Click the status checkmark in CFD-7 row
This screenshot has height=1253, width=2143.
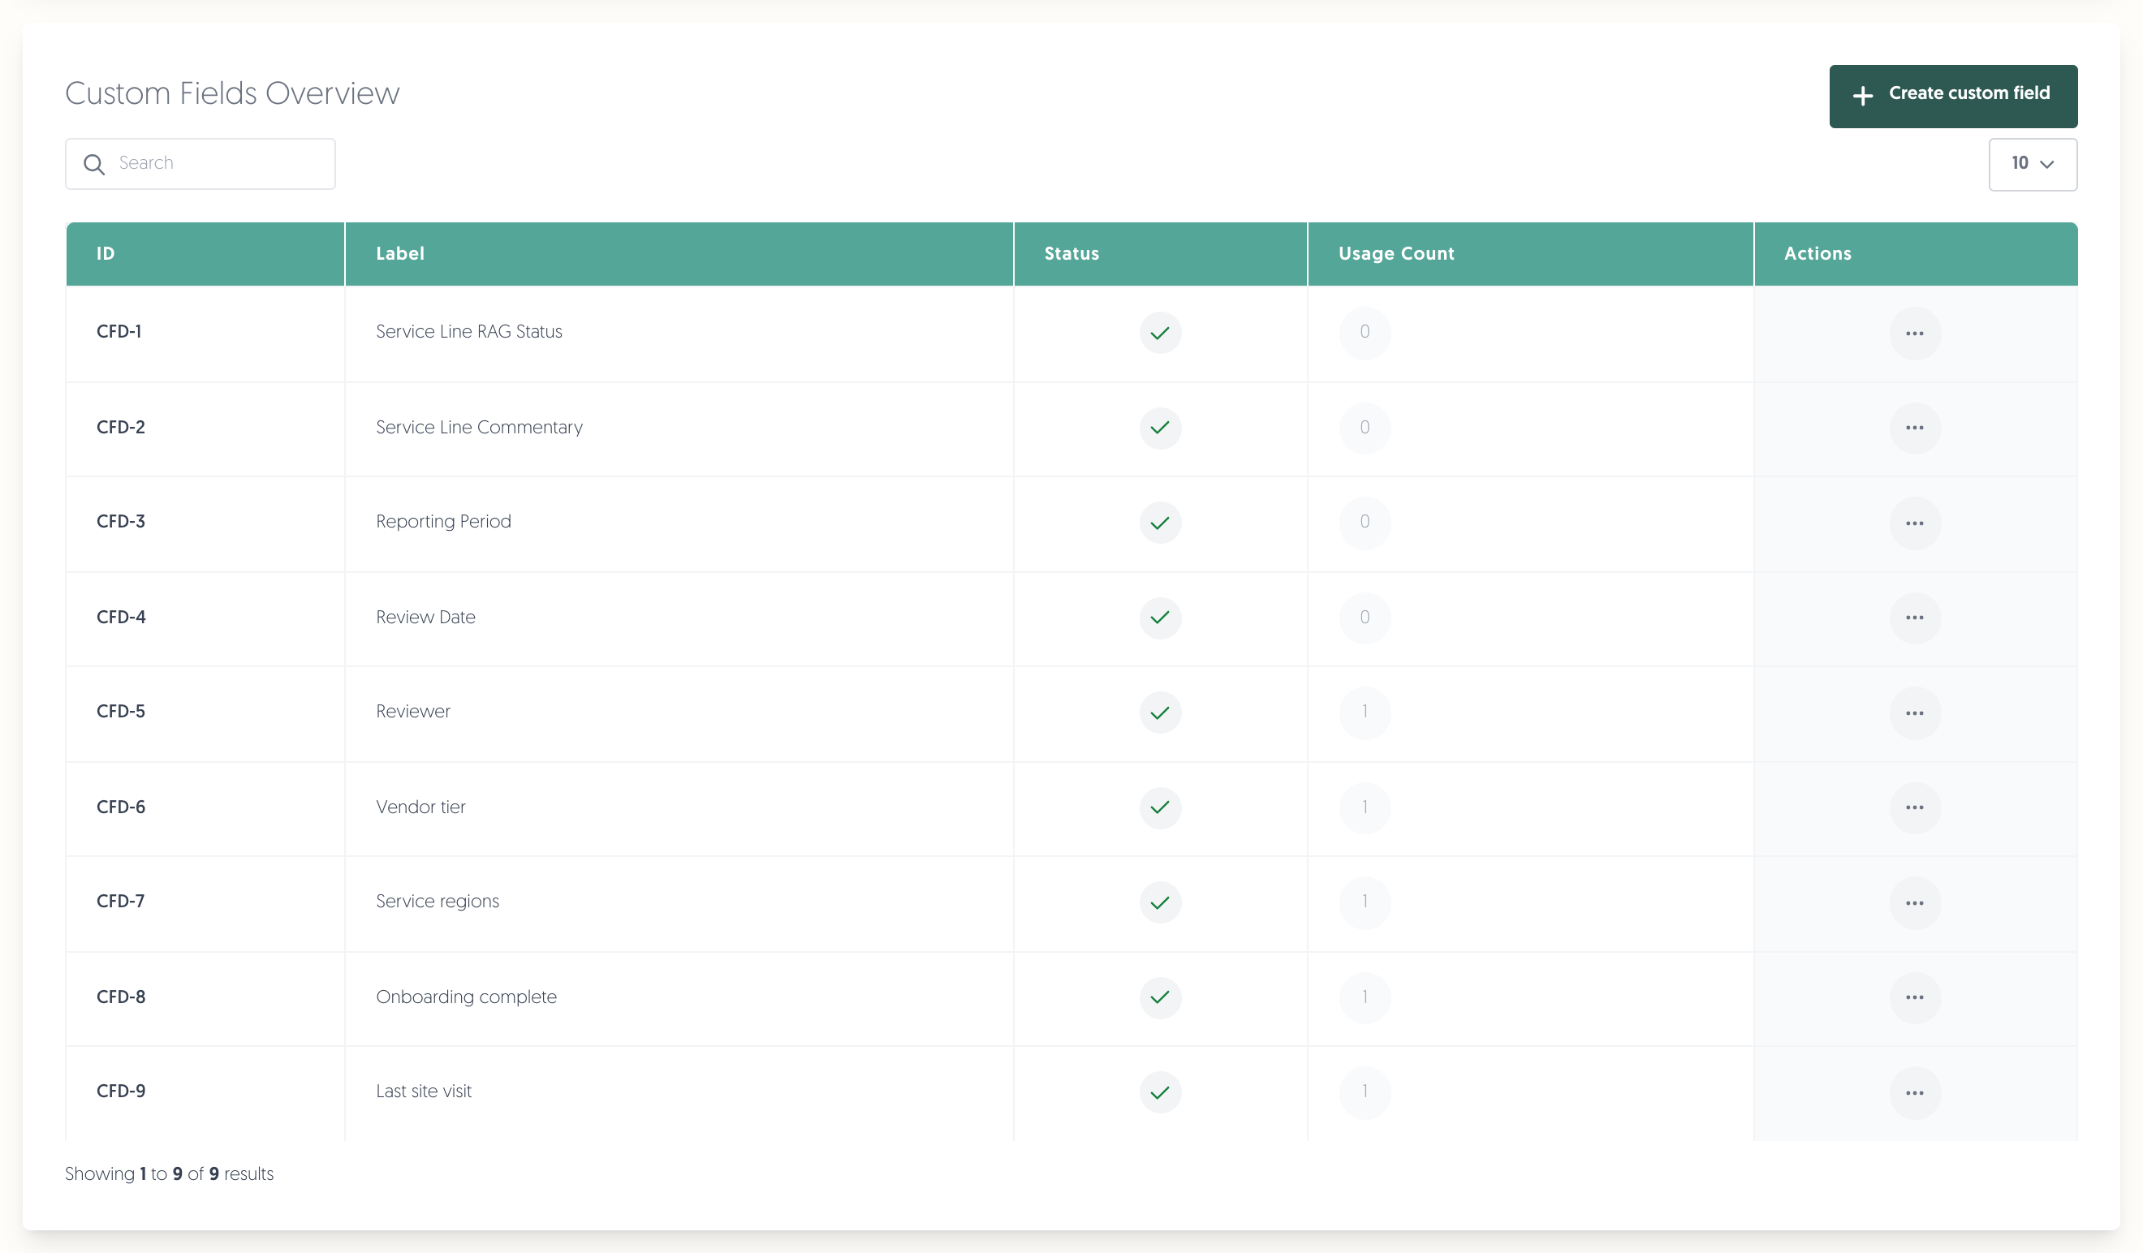[1160, 902]
